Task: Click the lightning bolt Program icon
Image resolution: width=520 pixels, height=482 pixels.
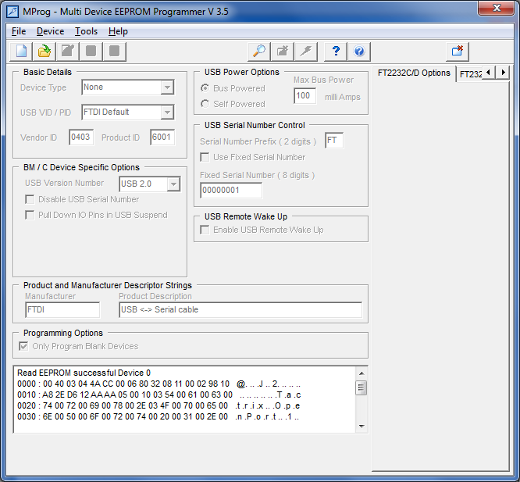Action: [x=306, y=52]
